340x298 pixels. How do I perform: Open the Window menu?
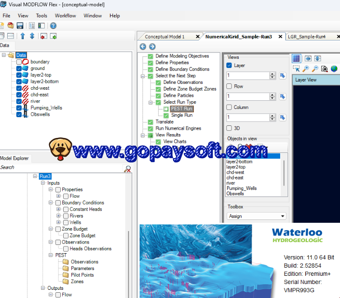(93, 15)
